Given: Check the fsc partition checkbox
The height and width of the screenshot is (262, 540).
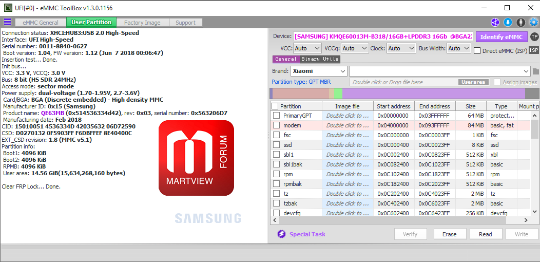Looking at the screenshot, I should click(x=277, y=135).
